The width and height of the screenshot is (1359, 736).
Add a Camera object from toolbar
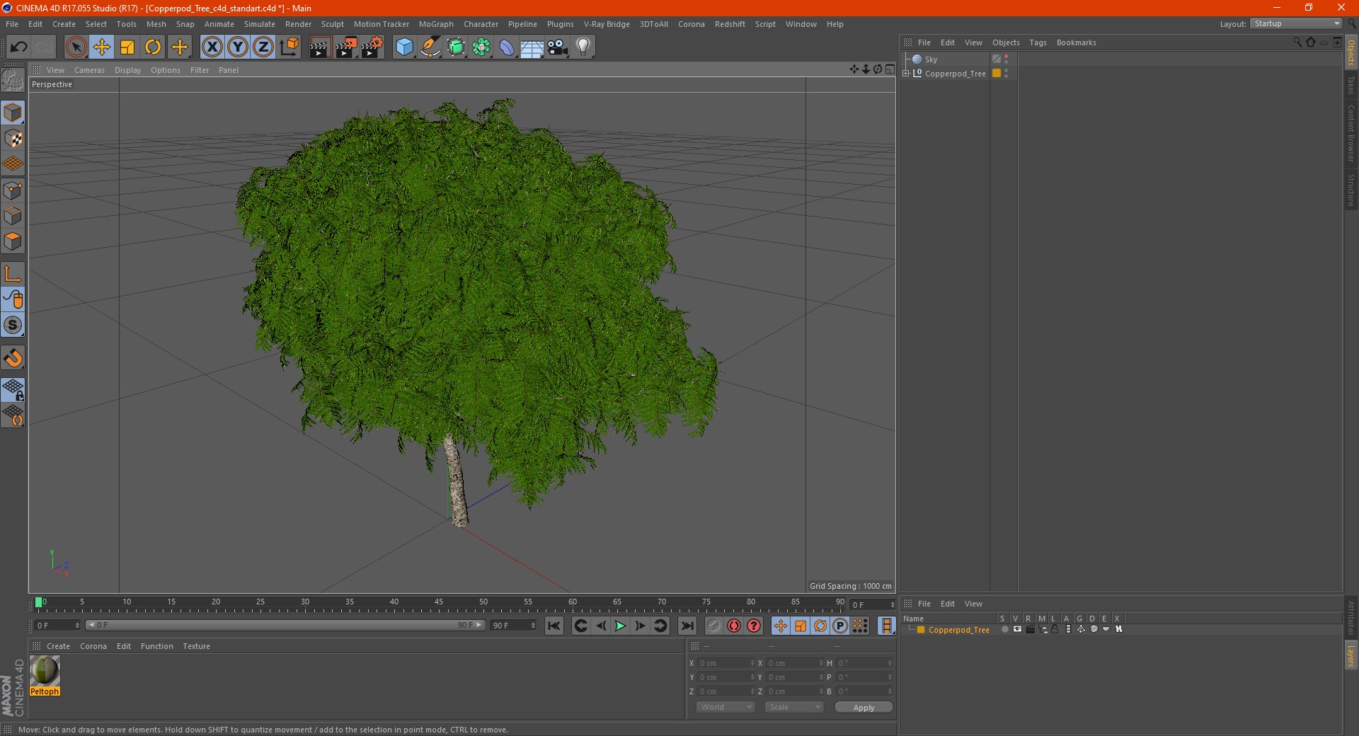(x=557, y=47)
